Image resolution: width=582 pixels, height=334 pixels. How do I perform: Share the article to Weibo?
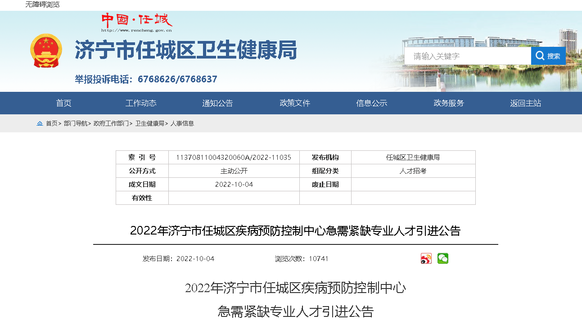pos(426,258)
